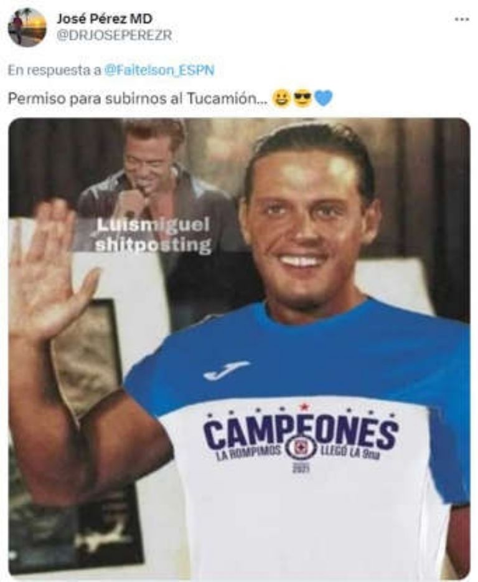Click the grinning face emoji
Screen dimensions: 478x582
(281, 99)
